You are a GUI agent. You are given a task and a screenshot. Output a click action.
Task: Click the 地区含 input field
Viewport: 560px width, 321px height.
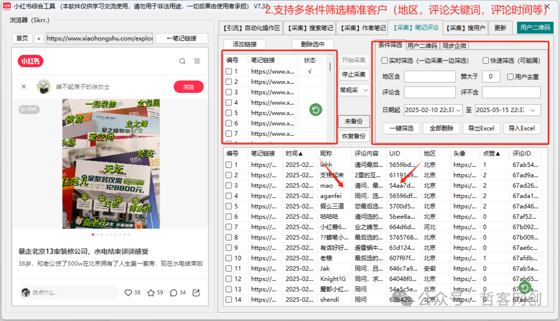tap(430, 77)
